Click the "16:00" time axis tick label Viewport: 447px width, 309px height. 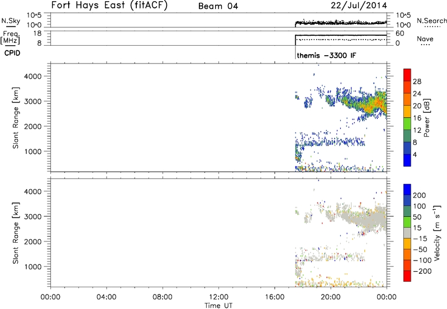pos(274,297)
